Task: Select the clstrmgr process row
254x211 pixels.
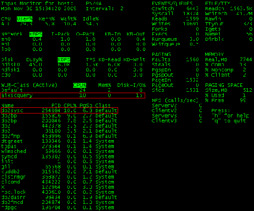Action: (58, 177)
